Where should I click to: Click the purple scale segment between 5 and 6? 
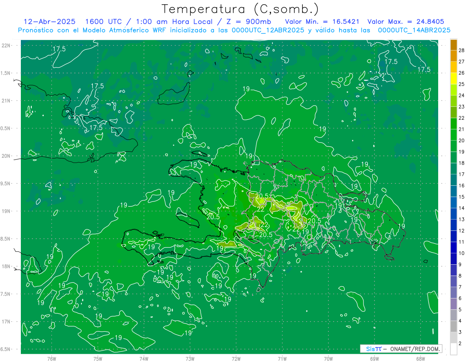click(454, 304)
